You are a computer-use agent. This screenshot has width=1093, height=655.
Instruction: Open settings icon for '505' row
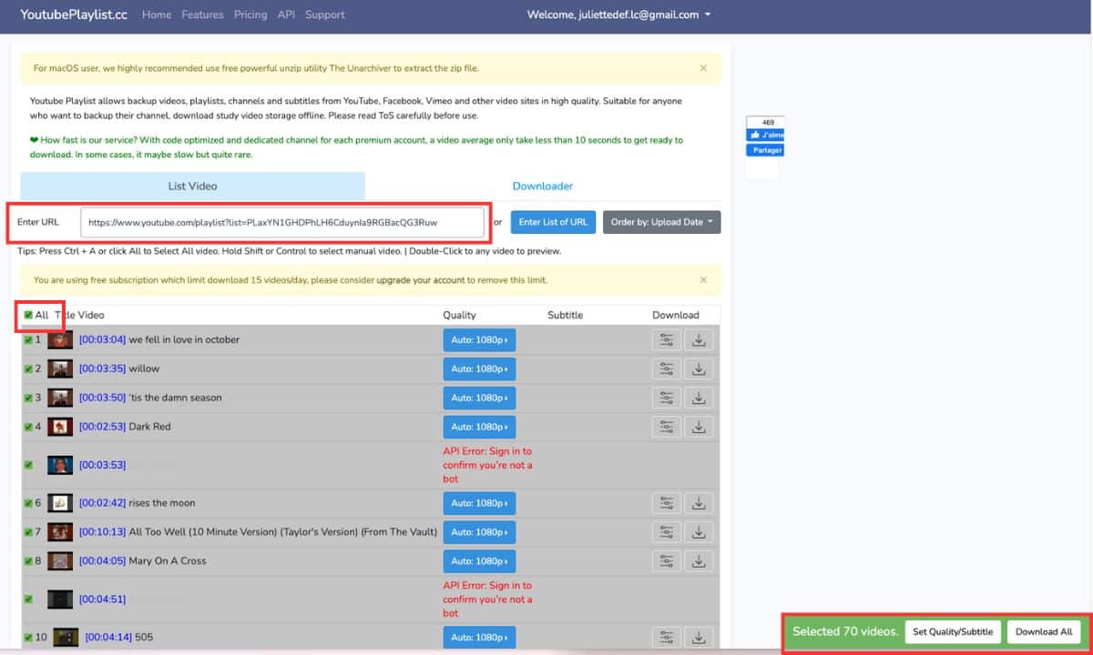pos(667,639)
